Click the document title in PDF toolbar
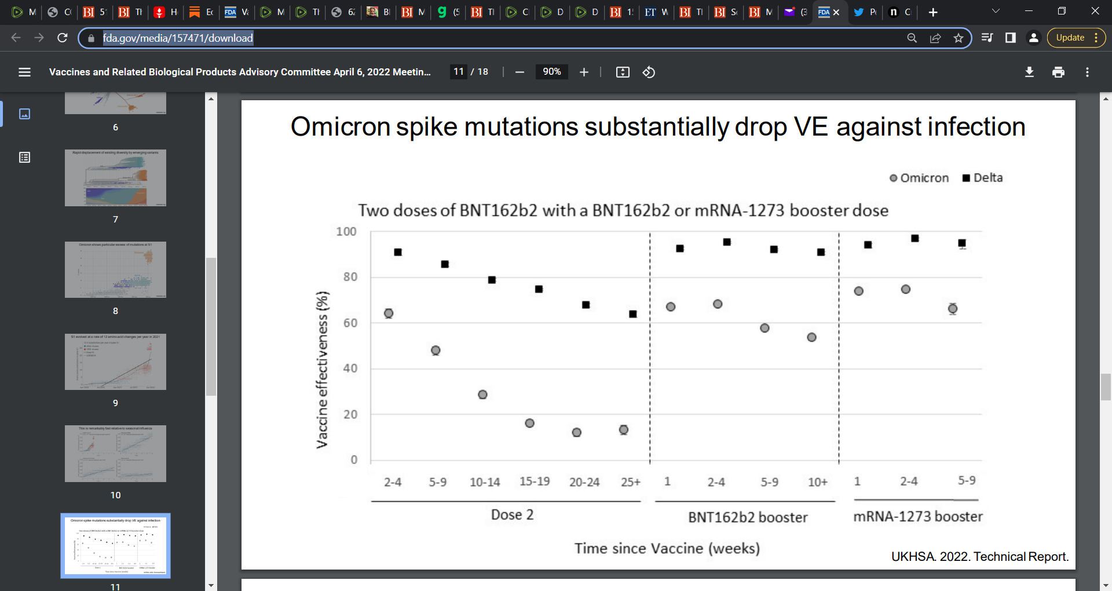 pyautogui.click(x=240, y=72)
